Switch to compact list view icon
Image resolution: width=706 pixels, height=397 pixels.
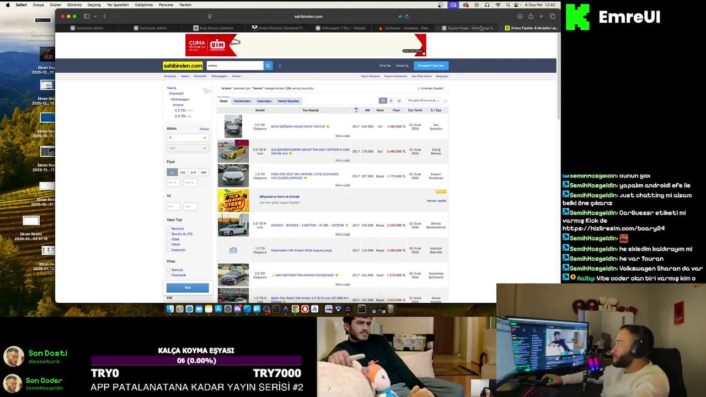click(391, 100)
